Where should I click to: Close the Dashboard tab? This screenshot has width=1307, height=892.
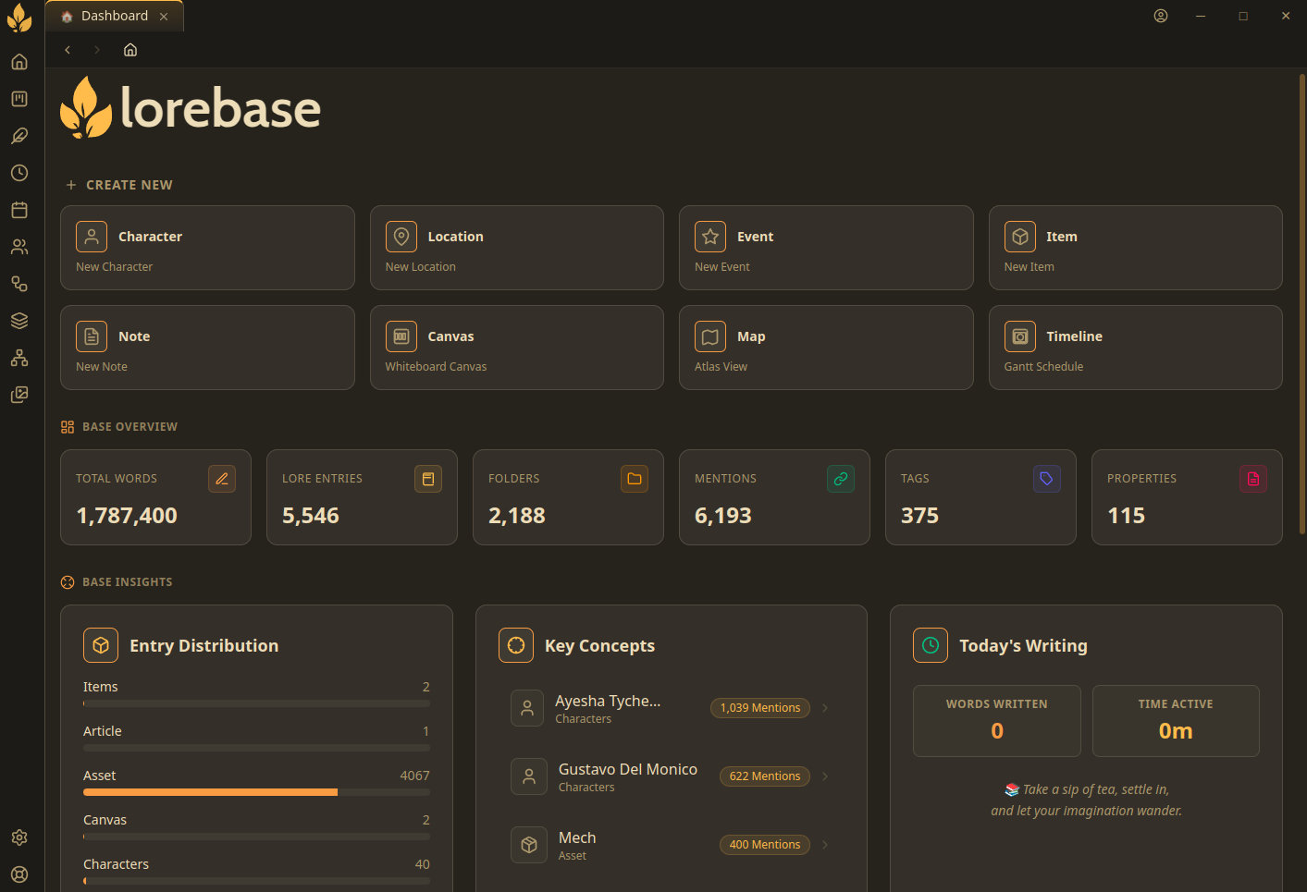(164, 17)
